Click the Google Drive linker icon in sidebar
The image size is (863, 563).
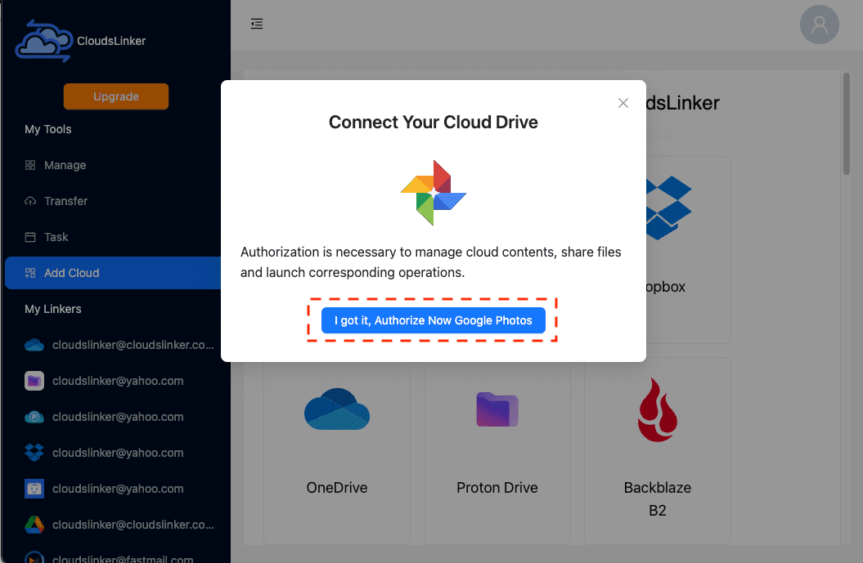(x=34, y=525)
